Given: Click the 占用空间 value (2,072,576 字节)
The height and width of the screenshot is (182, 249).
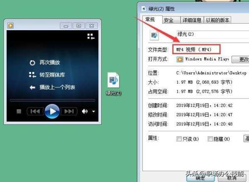Looking at the screenshot, I should pyautogui.click(x=204, y=91).
